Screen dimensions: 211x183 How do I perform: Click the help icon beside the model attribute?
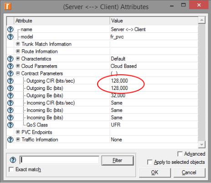10,37
